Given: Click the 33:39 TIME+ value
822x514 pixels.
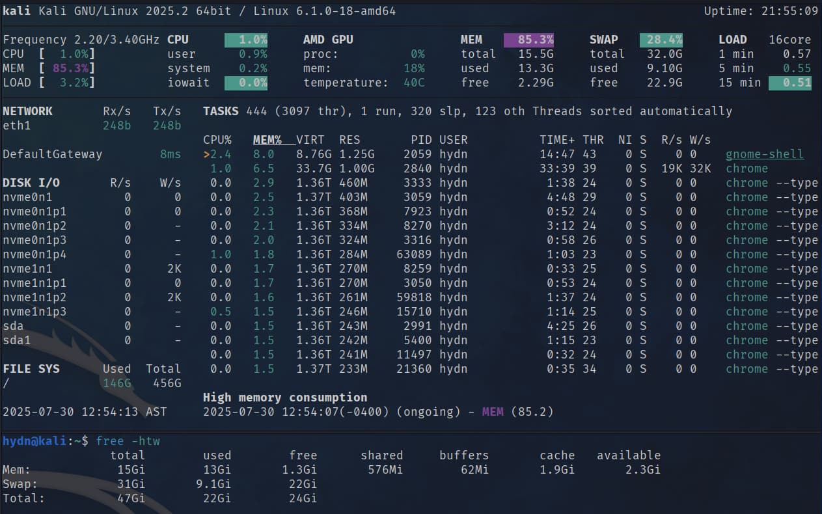Looking at the screenshot, I should point(557,169).
